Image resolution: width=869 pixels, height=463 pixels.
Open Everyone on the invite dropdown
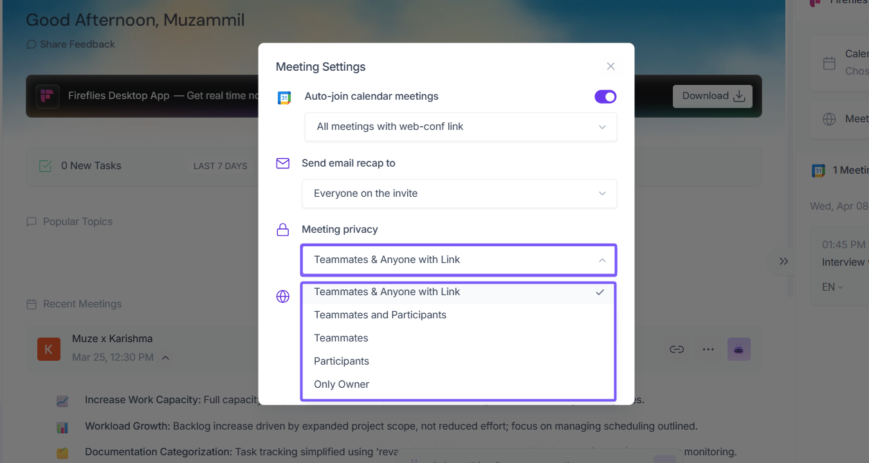click(459, 194)
